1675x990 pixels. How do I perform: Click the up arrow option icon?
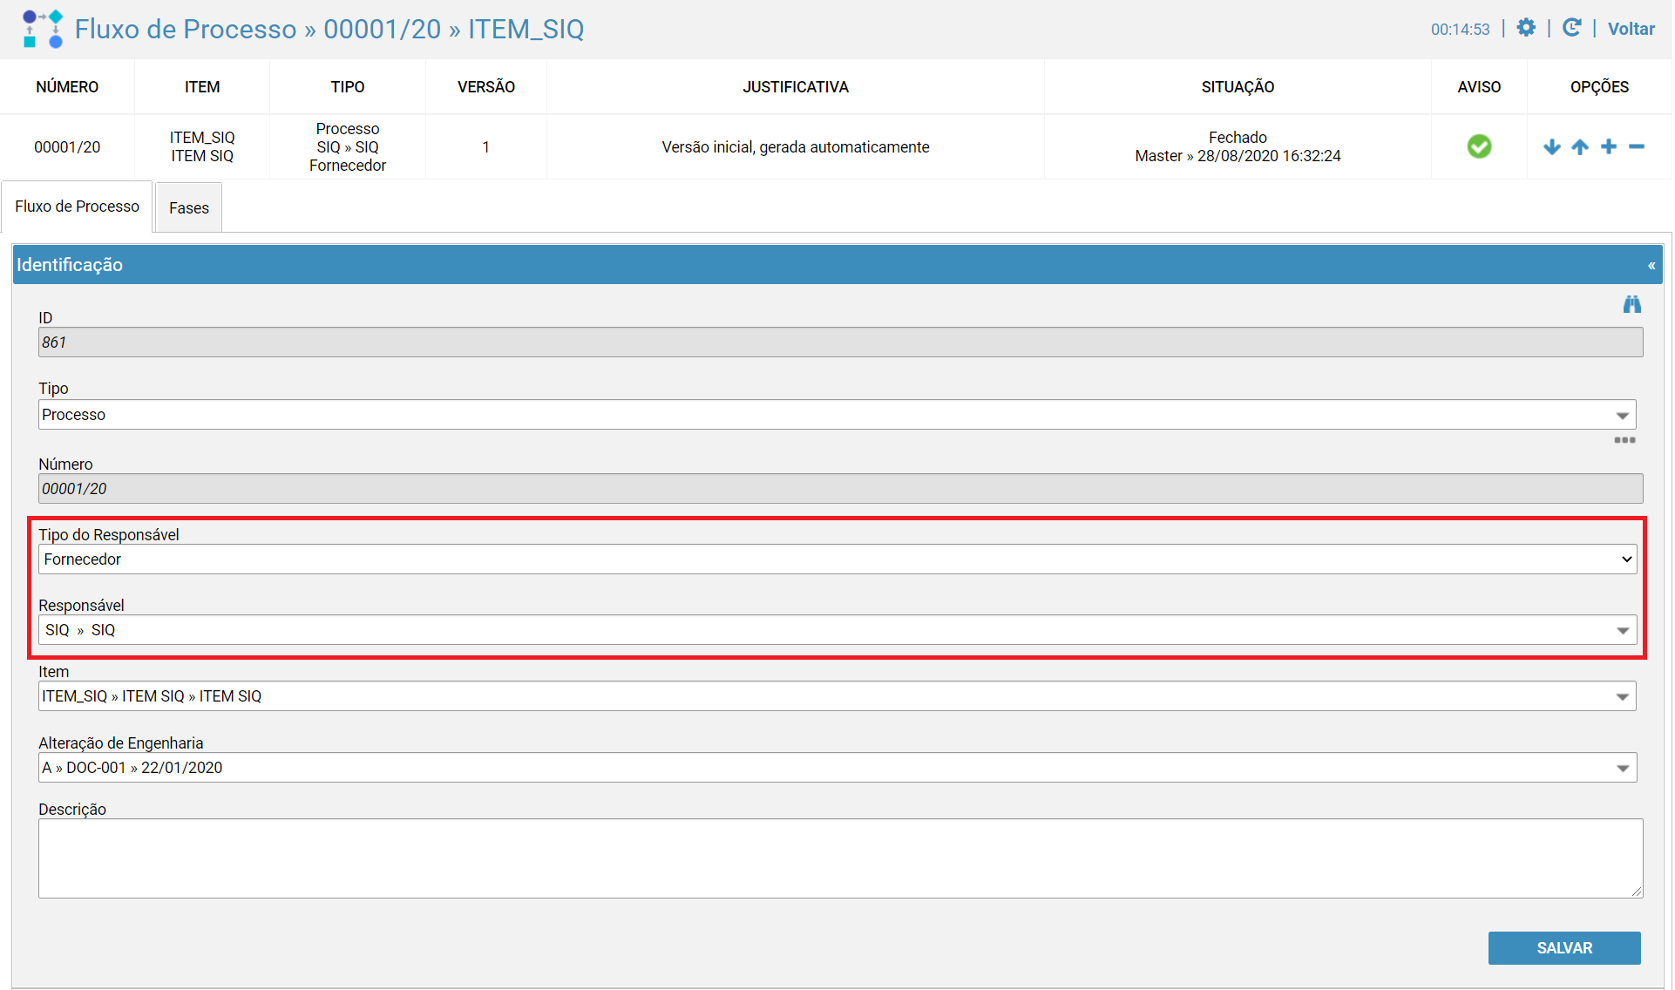pos(1580,146)
